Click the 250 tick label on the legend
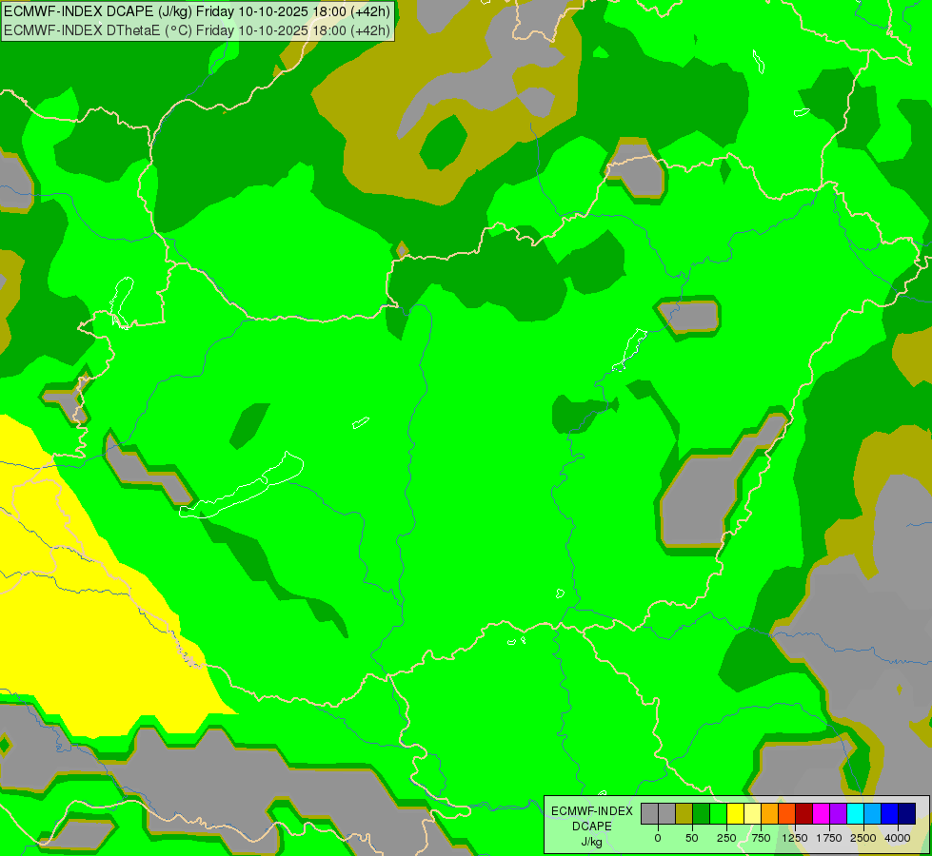Image resolution: width=932 pixels, height=856 pixels. tap(726, 838)
